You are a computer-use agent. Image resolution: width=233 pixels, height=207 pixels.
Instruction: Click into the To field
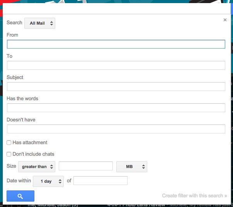pyautogui.click(x=116, y=65)
